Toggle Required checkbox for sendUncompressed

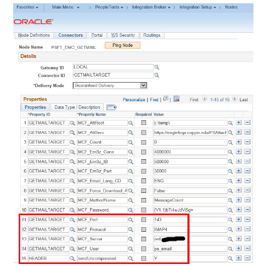click(x=144, y=258)
